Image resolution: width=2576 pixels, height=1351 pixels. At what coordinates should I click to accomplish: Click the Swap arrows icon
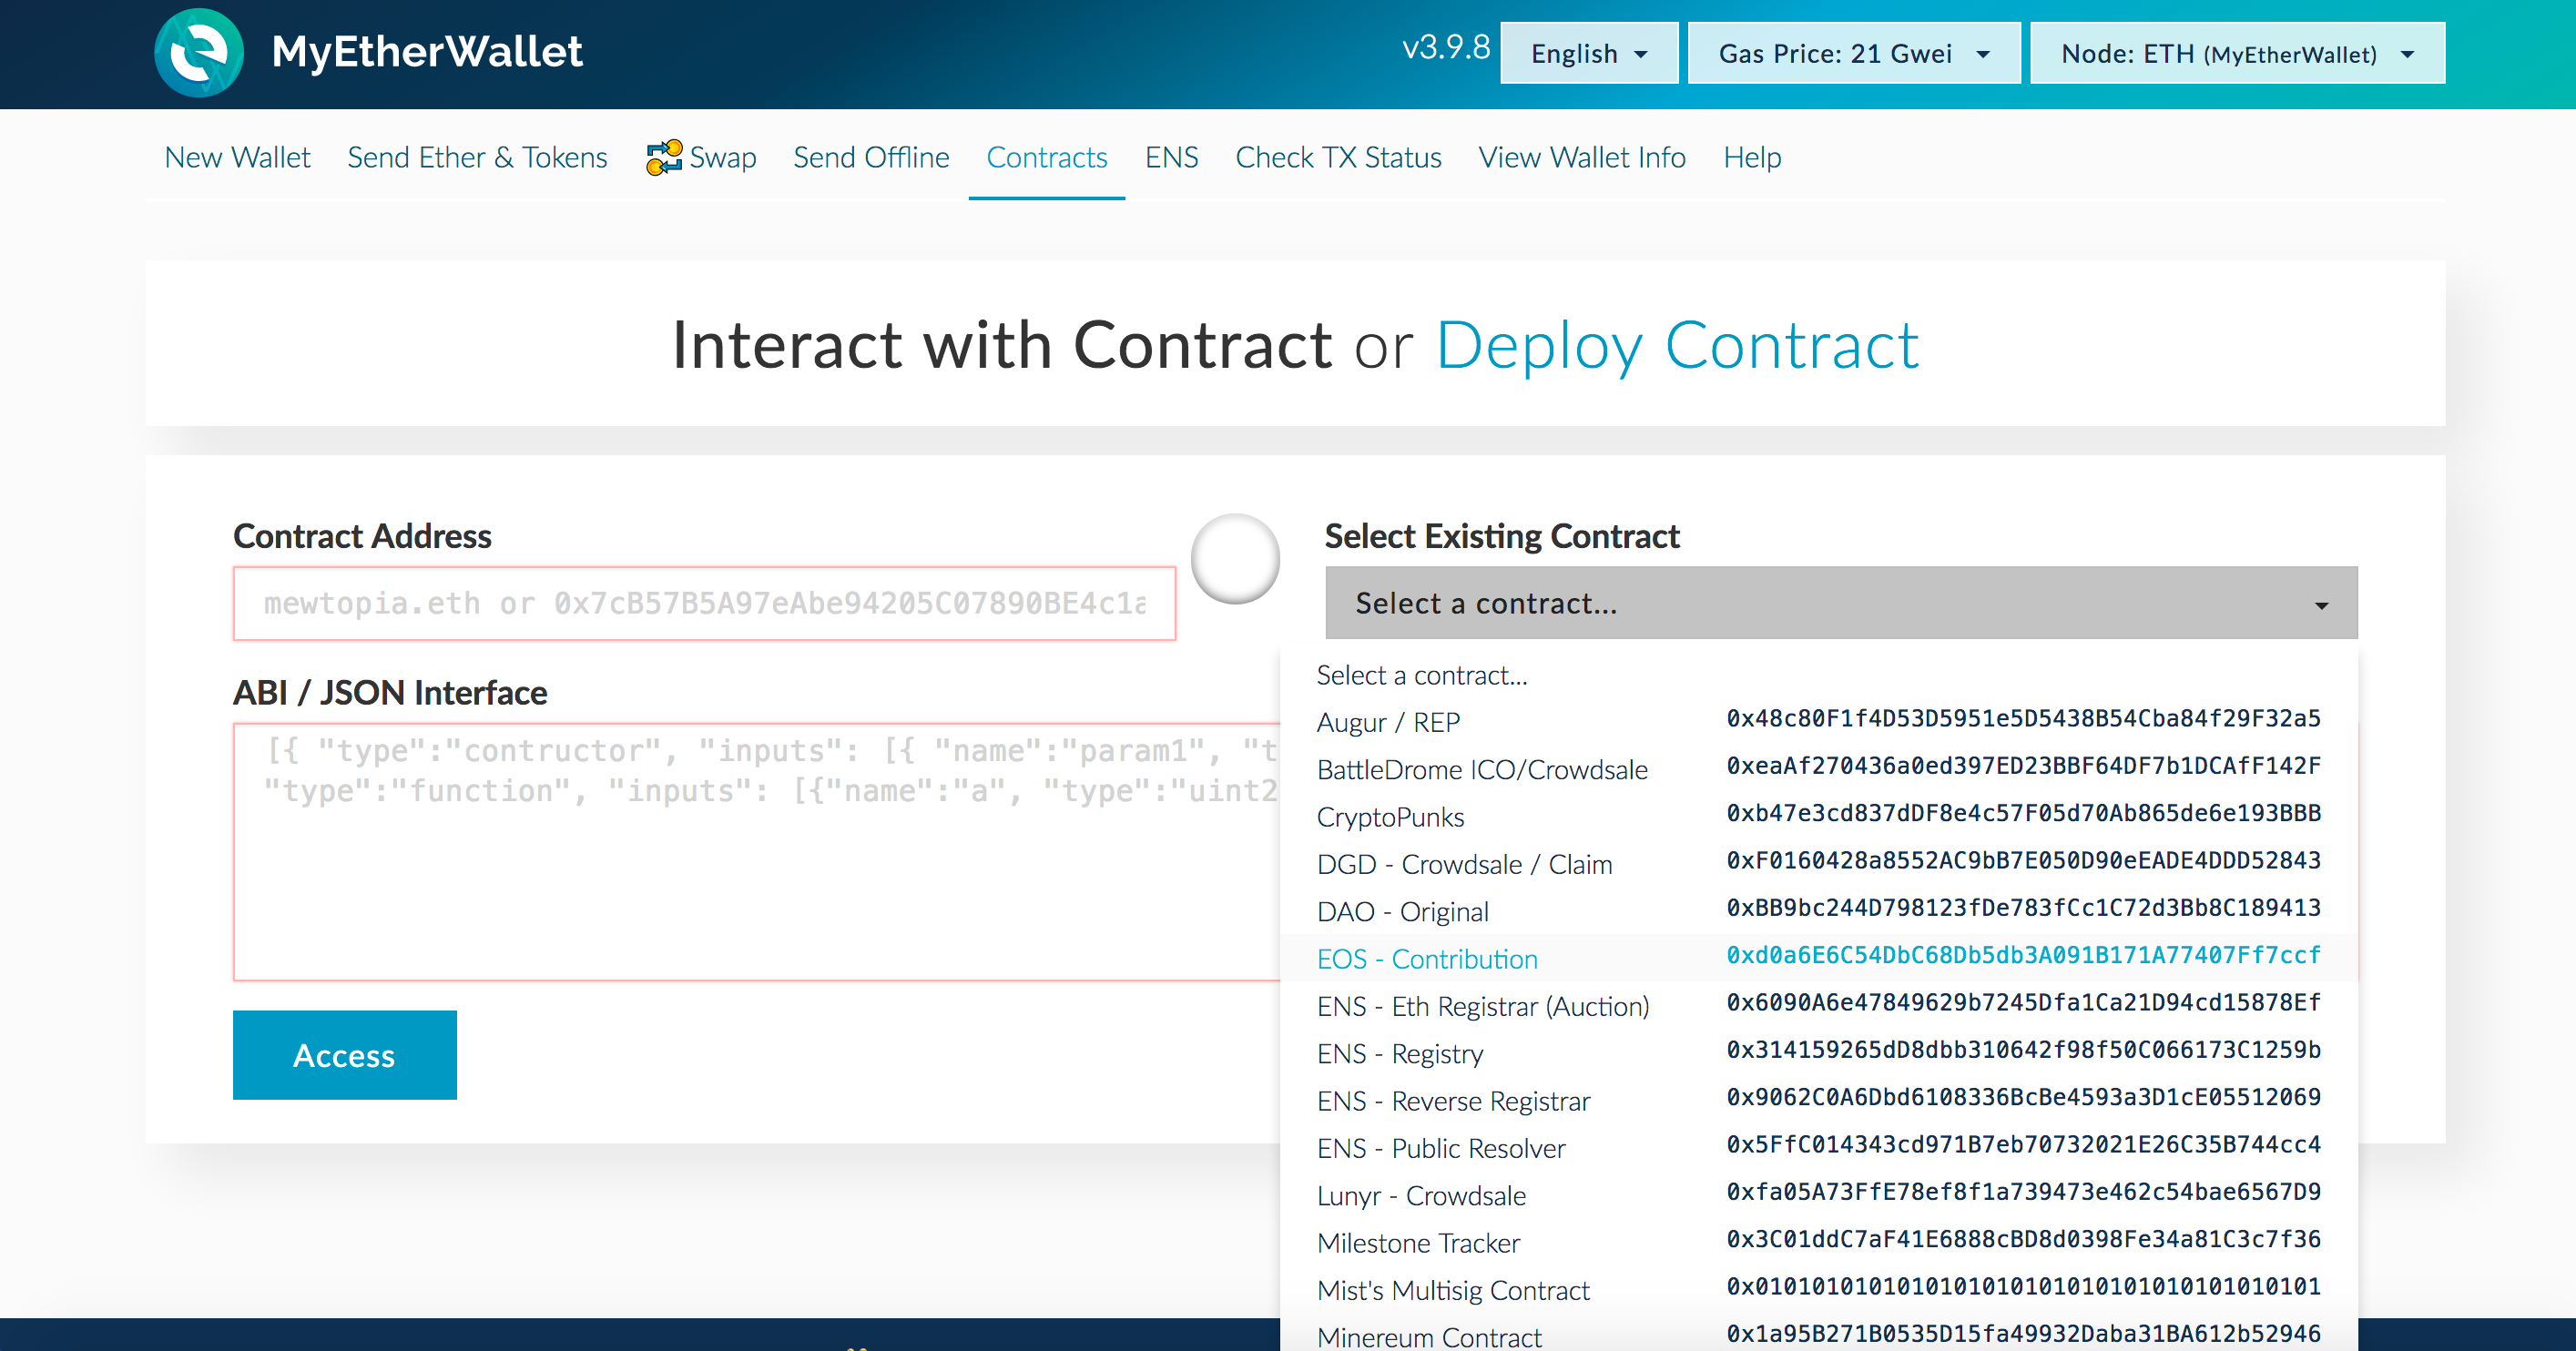[x=664, y=157]
